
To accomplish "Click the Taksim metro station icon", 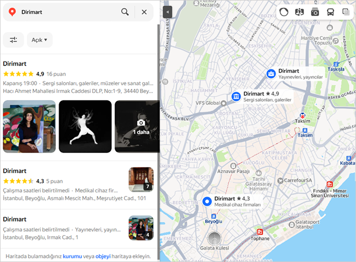I will pyautogui.click(x=302, y=115).
